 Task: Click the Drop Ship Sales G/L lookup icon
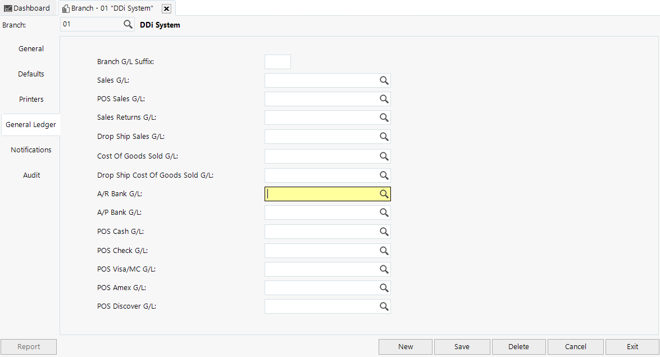pyautogui.click(x=384, y=136)
